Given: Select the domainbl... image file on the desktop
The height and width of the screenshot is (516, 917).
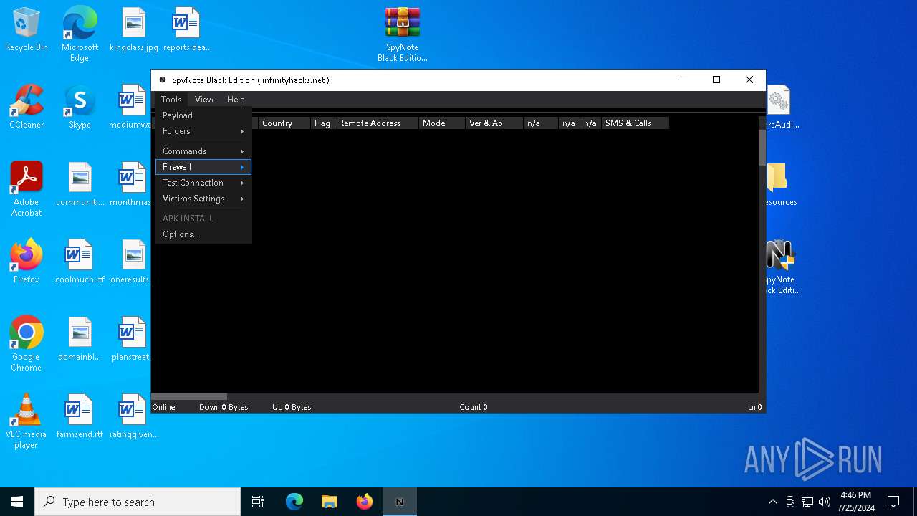Looking at the screenshot, I should [80, 339].
